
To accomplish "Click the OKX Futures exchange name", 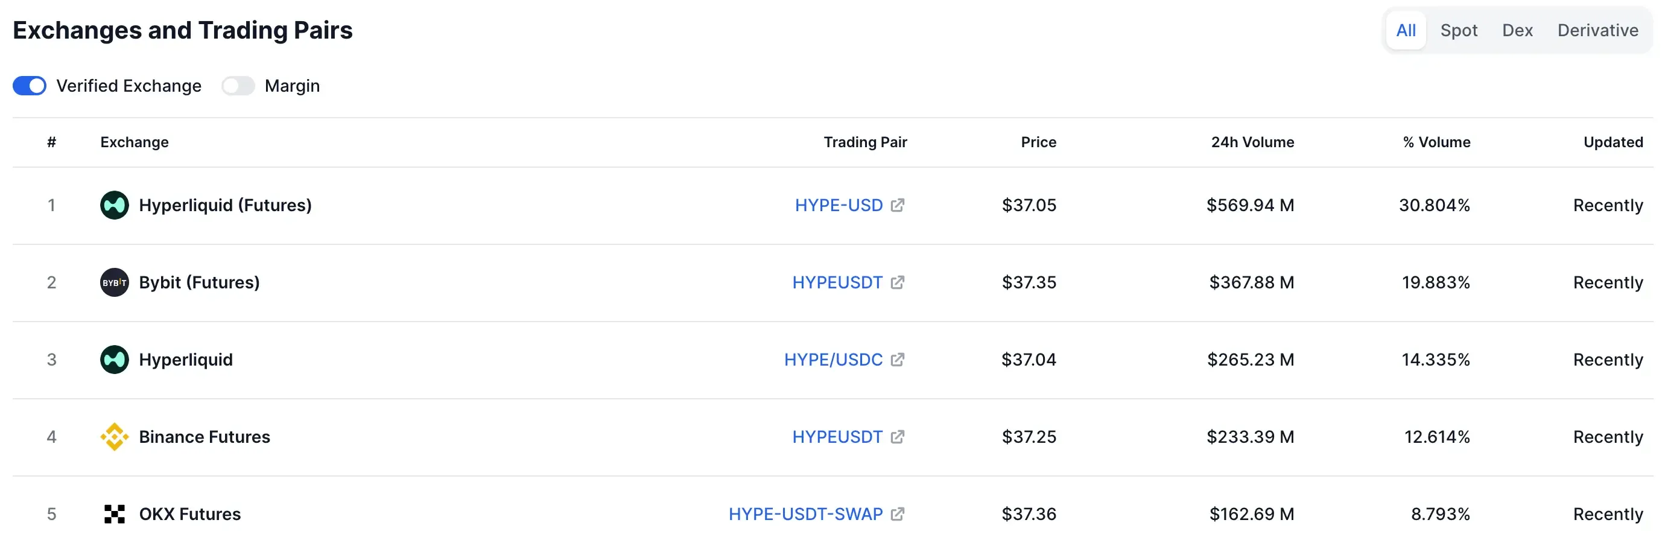I will pyautogui.click(x=189, y=514).
